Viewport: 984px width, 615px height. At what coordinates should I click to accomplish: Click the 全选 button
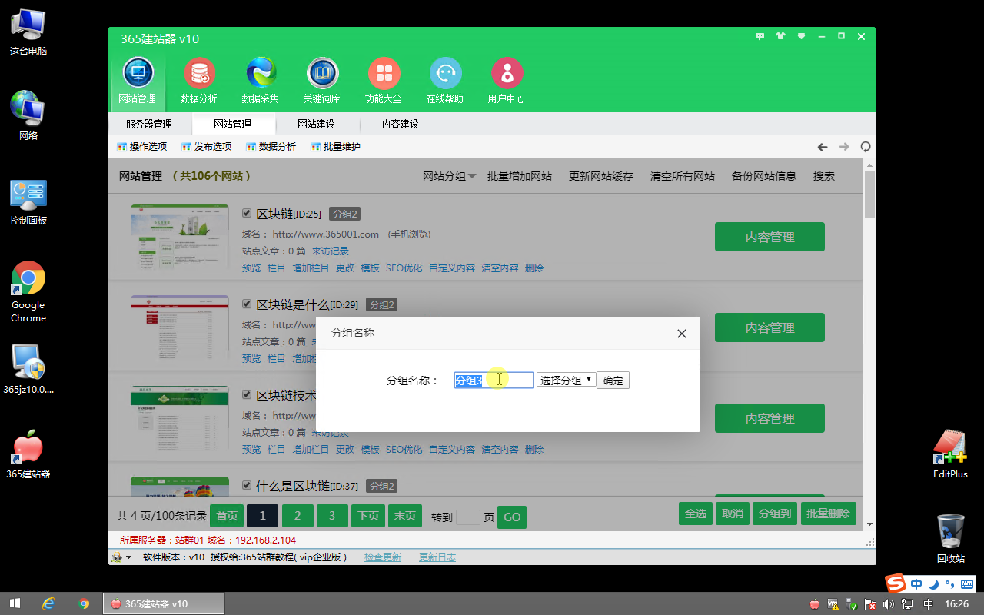(696, 514)
